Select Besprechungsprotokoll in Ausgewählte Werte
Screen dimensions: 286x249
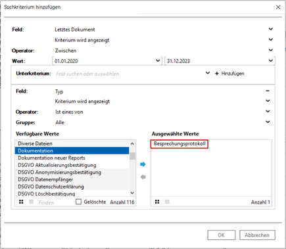(179, 144)
